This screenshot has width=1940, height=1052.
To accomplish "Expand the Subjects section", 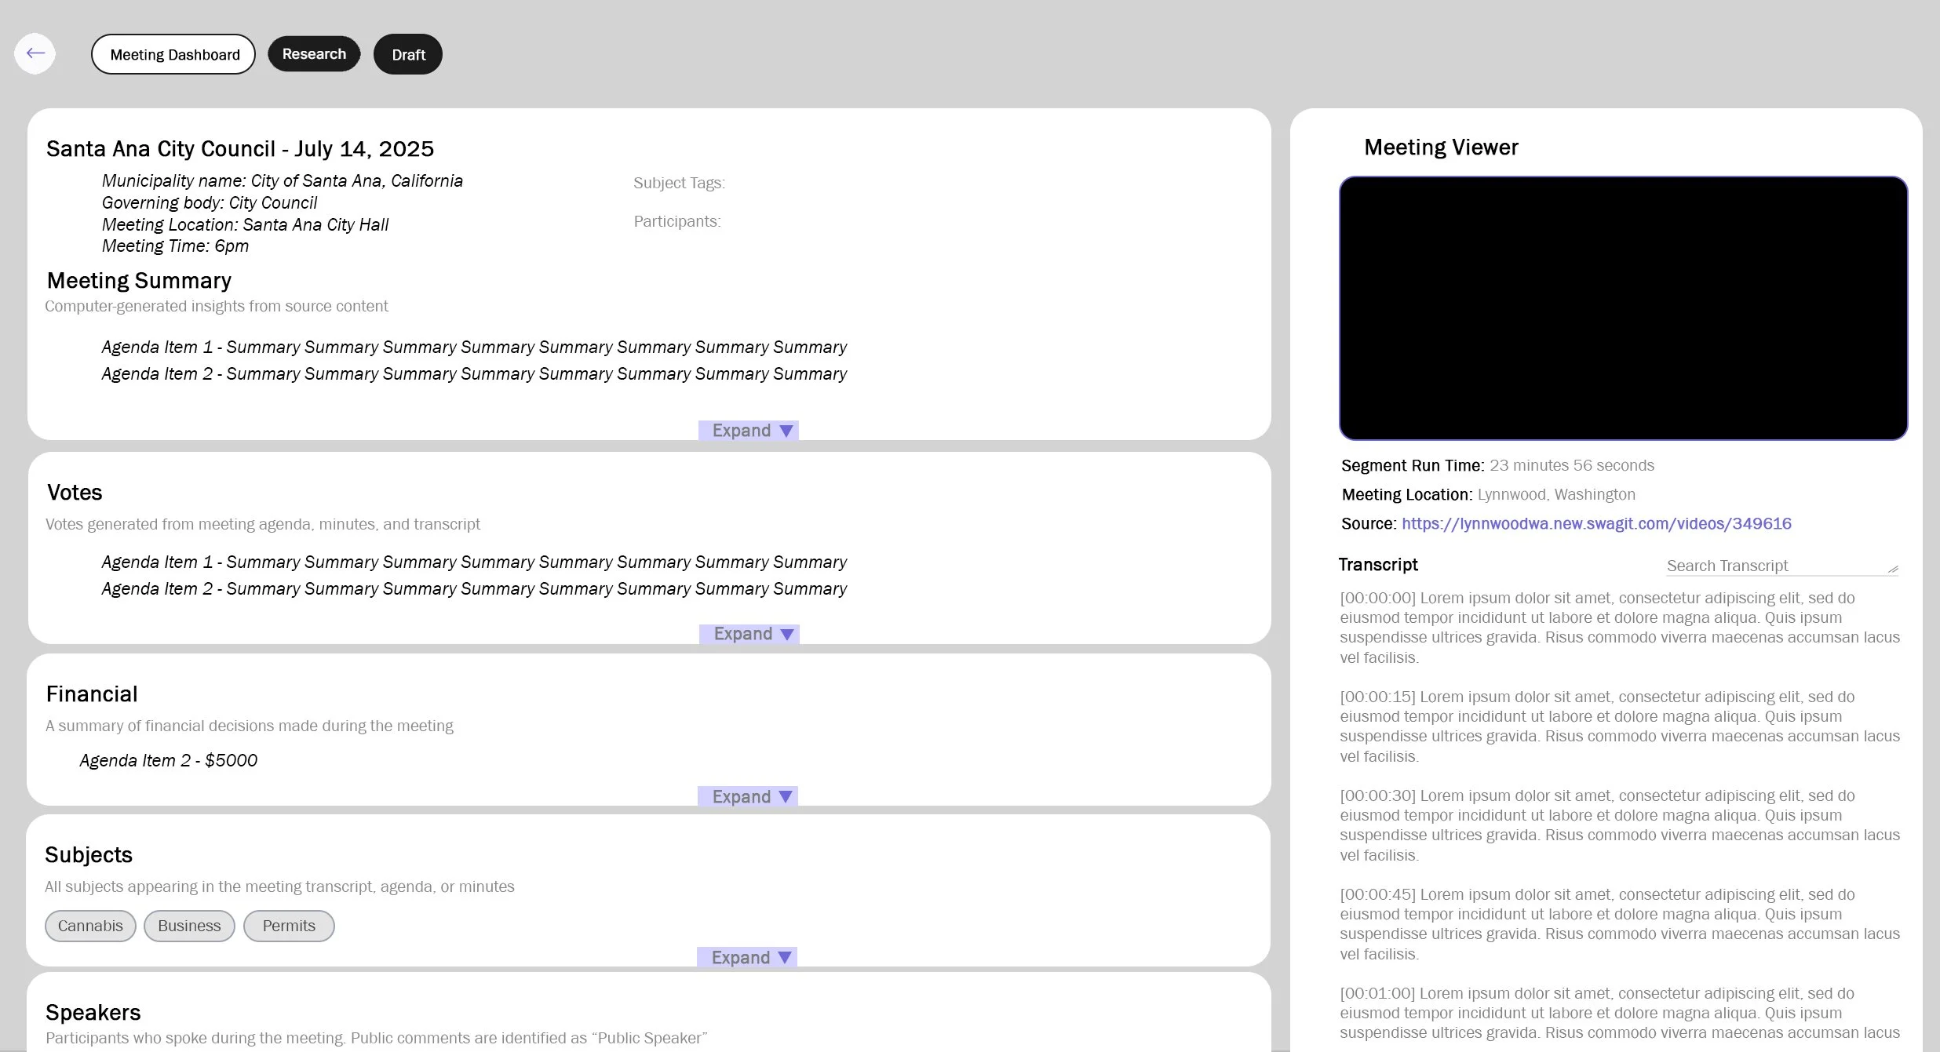I will click(x=747, y=957).
